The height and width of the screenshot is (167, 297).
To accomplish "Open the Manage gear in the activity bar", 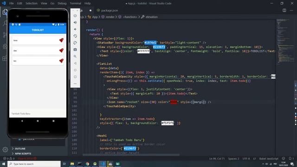I will coord(5,149).
